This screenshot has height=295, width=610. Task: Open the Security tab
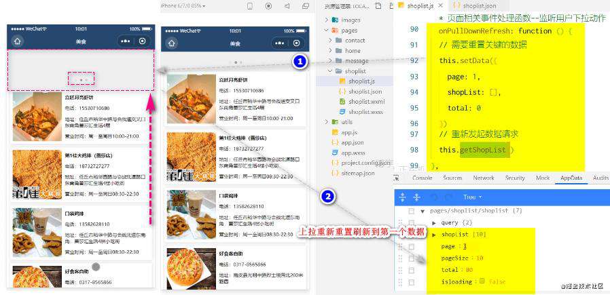pyautogui.click(x=515, y=178)
